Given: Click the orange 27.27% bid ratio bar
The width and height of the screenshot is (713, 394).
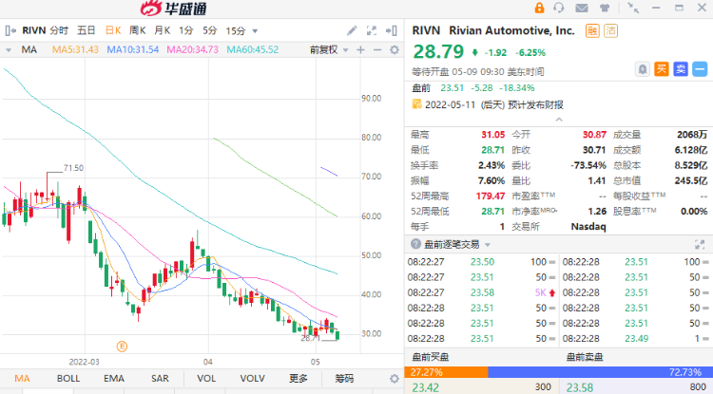Looking at the screenshot, I should click(446, 372).
